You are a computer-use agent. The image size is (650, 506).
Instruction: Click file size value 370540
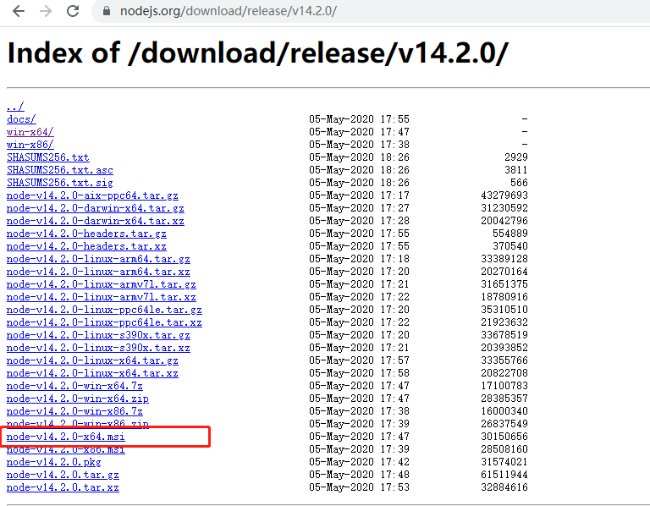coord(510,246)
